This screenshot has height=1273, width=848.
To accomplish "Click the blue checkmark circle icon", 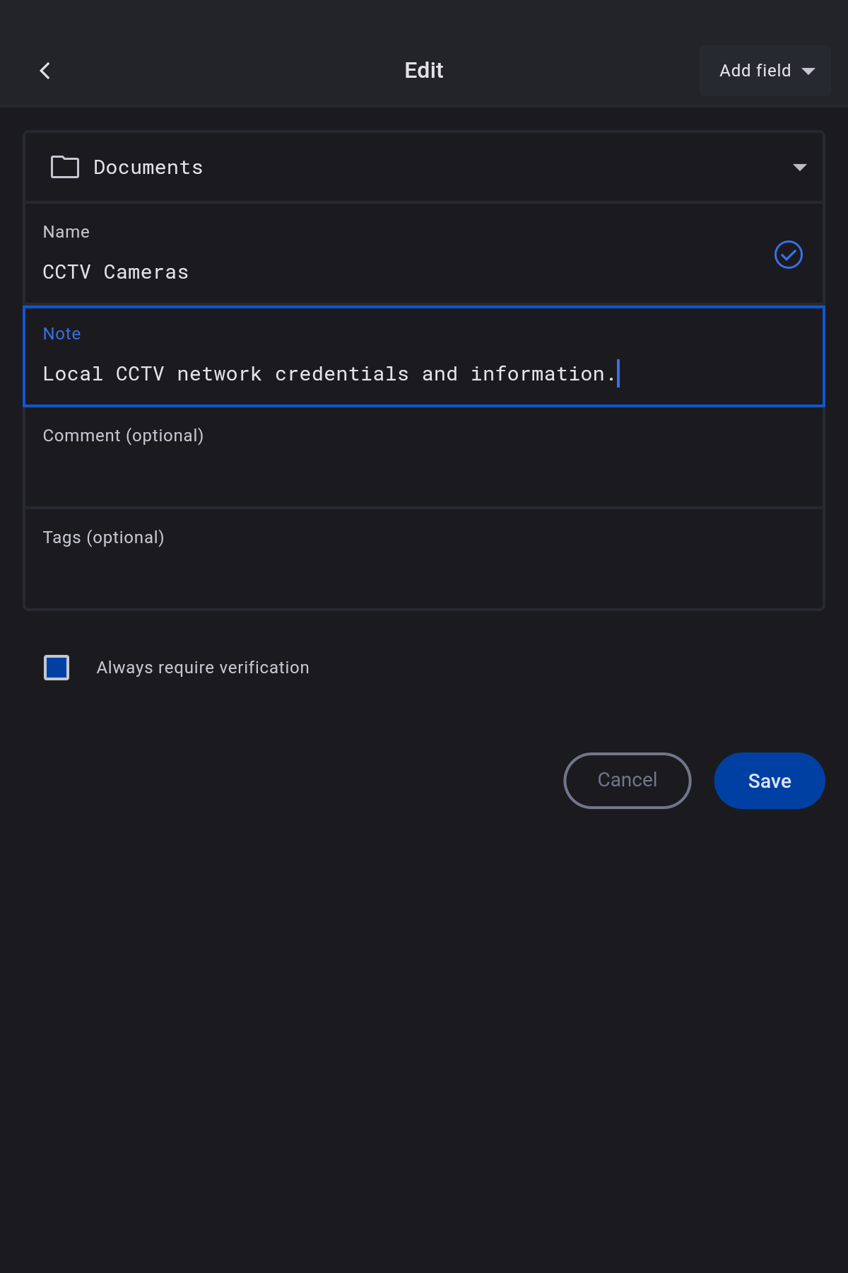I will [788, 255].
